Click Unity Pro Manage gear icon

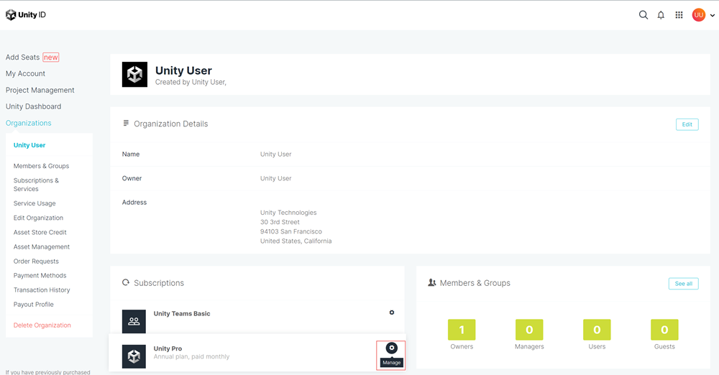pyautogui.click(x=391, y=348)
